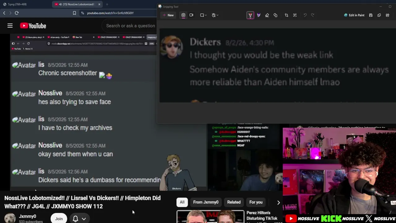Show more filter chips with right arrow

pyautogui.click(x=278, y=203)
